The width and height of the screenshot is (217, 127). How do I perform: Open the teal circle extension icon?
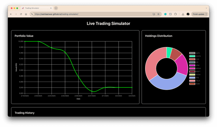pos(165,14)
